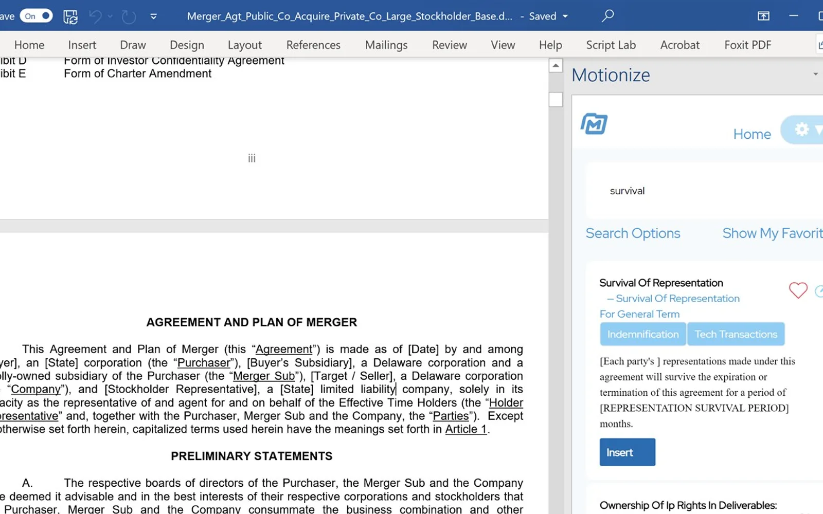Open the Mailings tab
This screenshot has width=823, height=514.
[386, 45]
